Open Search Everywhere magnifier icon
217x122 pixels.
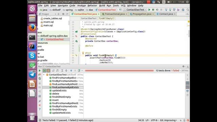pos(188,10)
